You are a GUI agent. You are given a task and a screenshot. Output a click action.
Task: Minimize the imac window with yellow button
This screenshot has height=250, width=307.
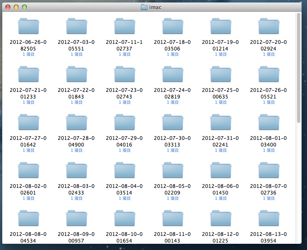pos(16,7)
